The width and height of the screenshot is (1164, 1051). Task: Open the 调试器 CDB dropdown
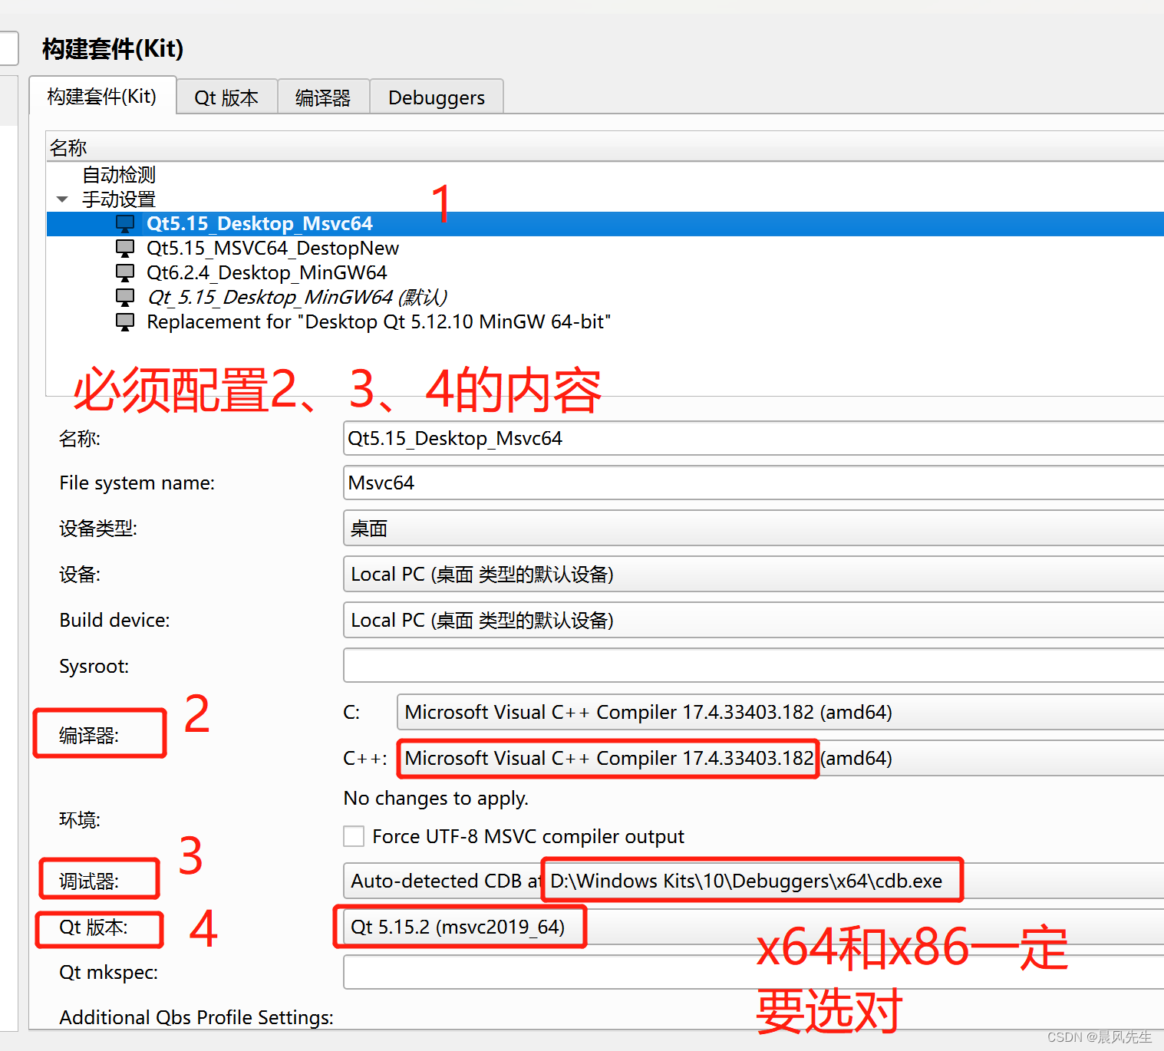[753, 881]
